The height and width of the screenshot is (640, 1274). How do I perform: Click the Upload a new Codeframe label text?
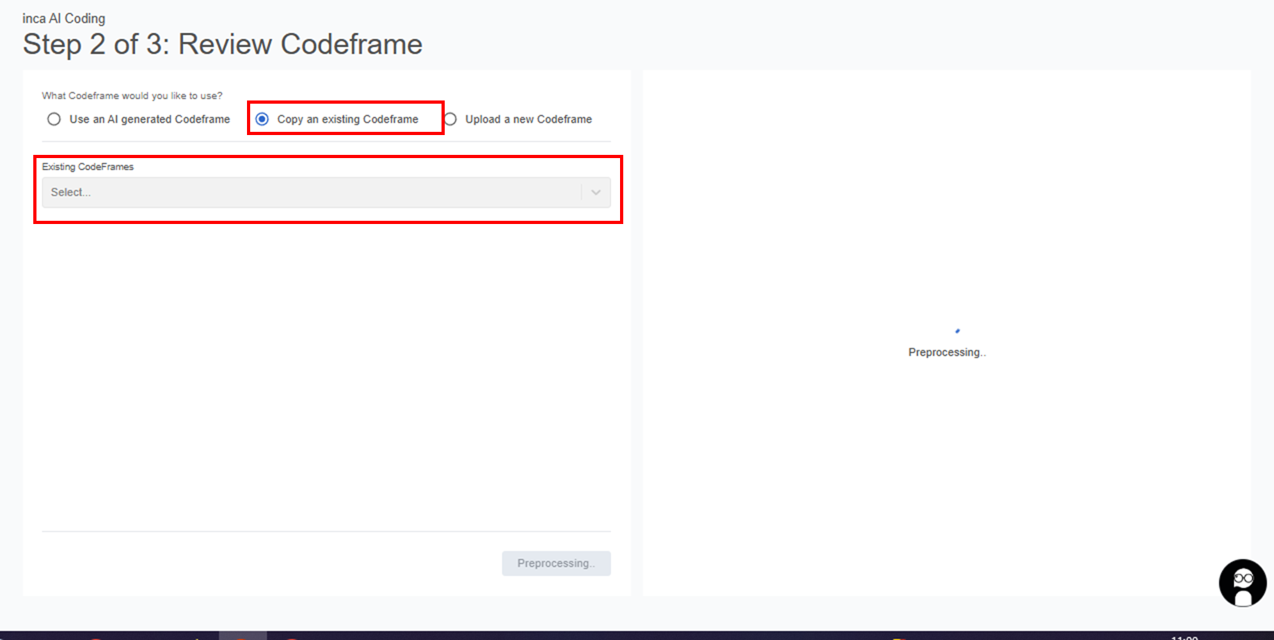pos(528,119)
